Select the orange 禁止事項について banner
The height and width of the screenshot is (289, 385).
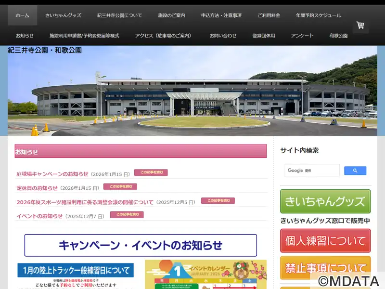pyautogui.click(x=325, y=268)
